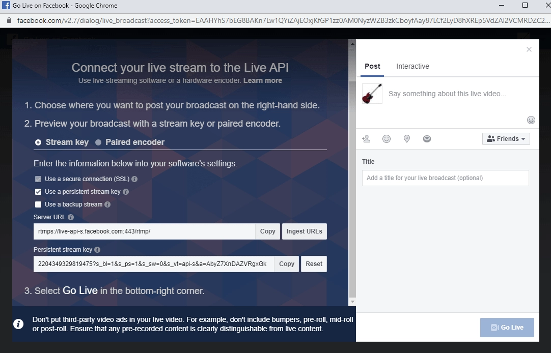Screen dimensions: 551x353
Task: Click the padlock site info icon
Action: pos(9,20)
